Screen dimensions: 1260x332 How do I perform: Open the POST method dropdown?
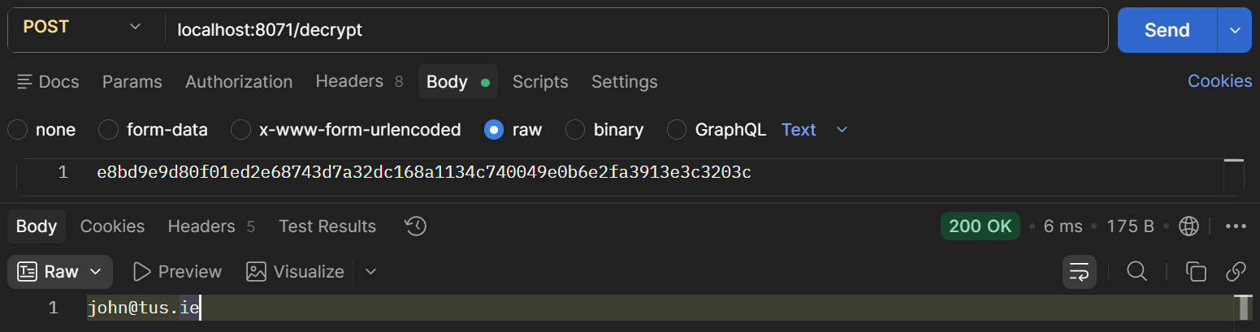tap(81, 27)
